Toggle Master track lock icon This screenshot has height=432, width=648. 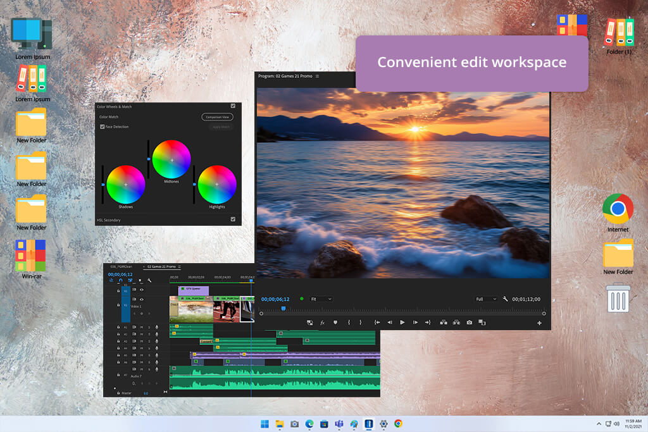(x=118, y=393)
